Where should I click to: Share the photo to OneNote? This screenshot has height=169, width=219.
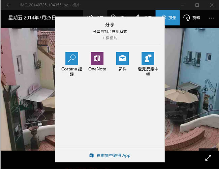[97, 62]
